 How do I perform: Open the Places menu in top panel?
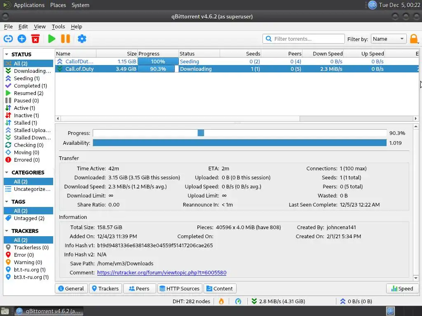click(58, 5)
